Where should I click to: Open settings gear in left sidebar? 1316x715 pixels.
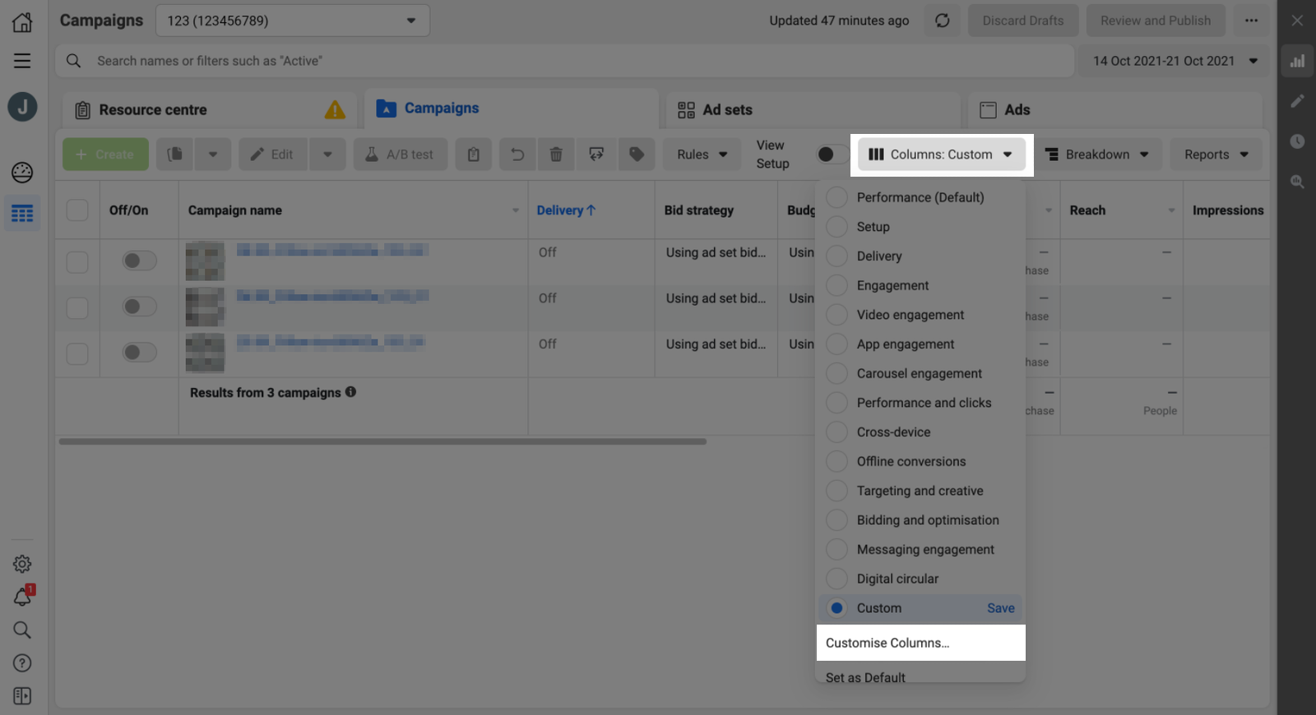point(22,564)
